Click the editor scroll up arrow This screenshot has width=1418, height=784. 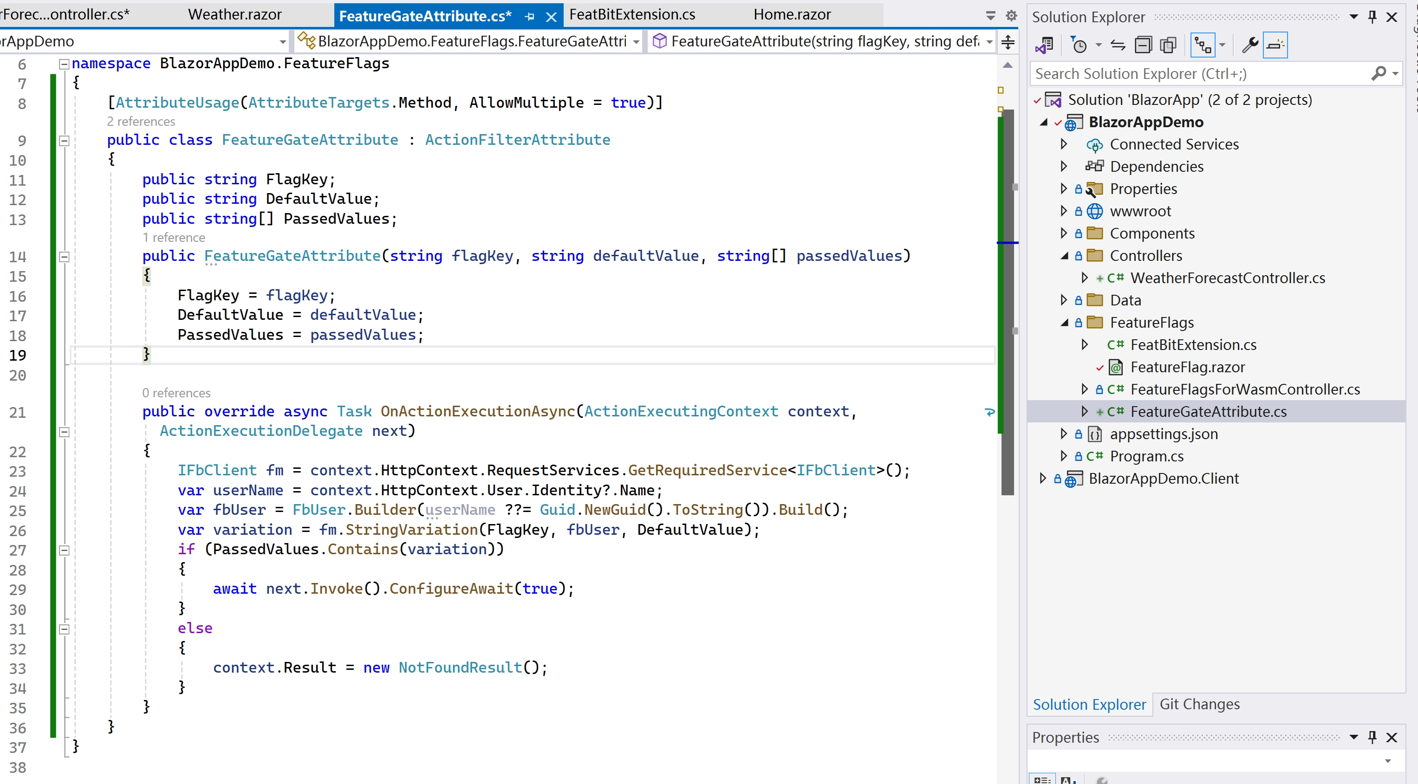[1008, 65]
